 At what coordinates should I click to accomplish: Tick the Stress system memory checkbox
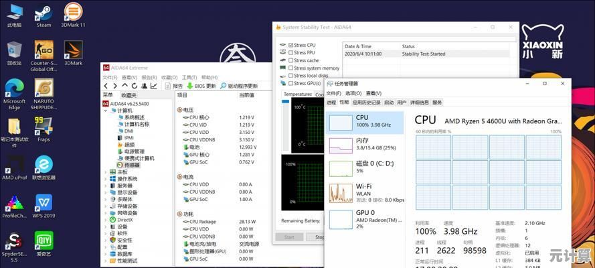[290, 68]
